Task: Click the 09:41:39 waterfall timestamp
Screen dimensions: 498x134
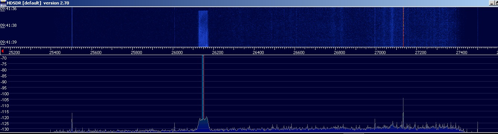Action: [8, 42]
